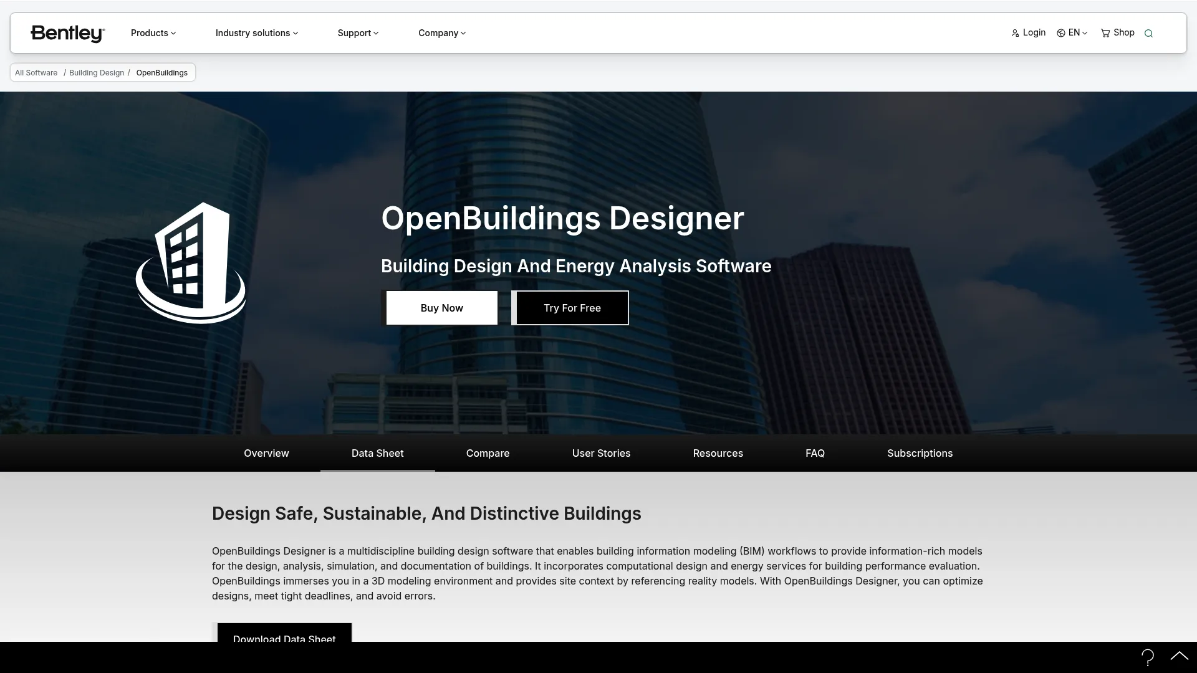Click the Building Design And Energy Analysis subtitle

point(576,266)
